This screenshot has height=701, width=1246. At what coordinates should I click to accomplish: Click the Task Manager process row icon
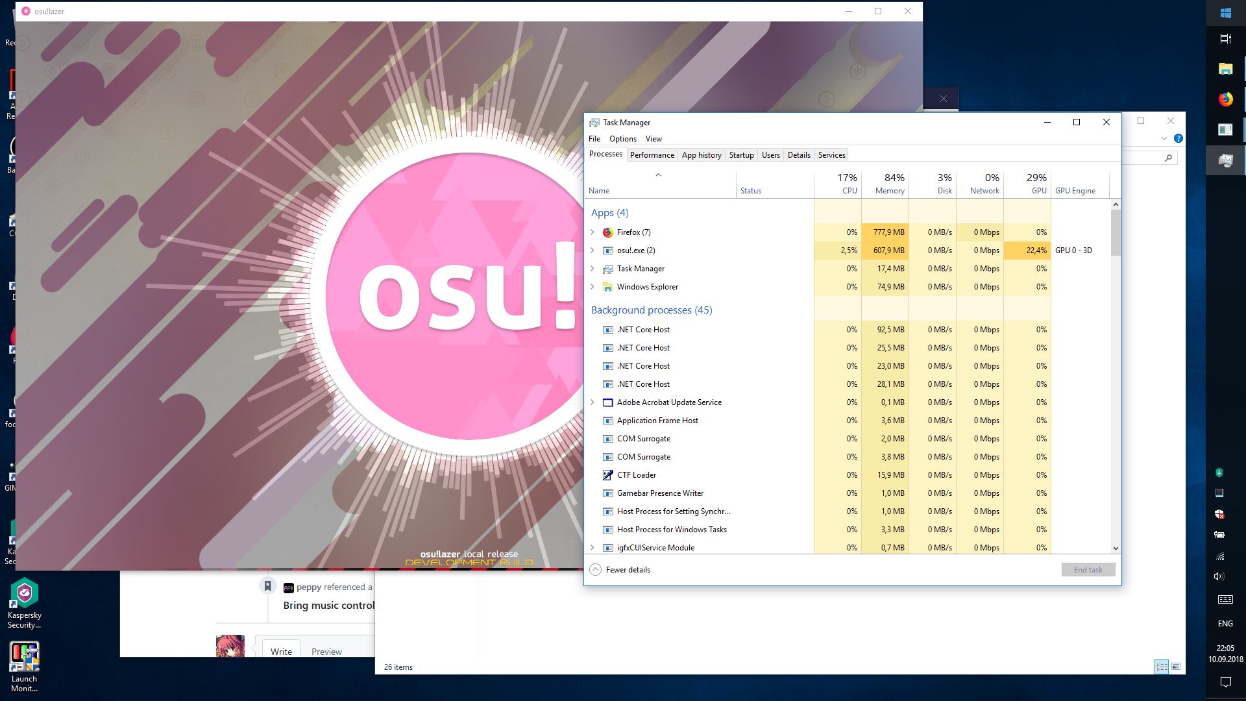tap(608, 269)
